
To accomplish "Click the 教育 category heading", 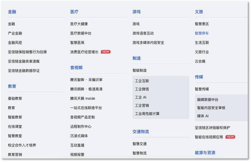I will click(x=12, y=86).
